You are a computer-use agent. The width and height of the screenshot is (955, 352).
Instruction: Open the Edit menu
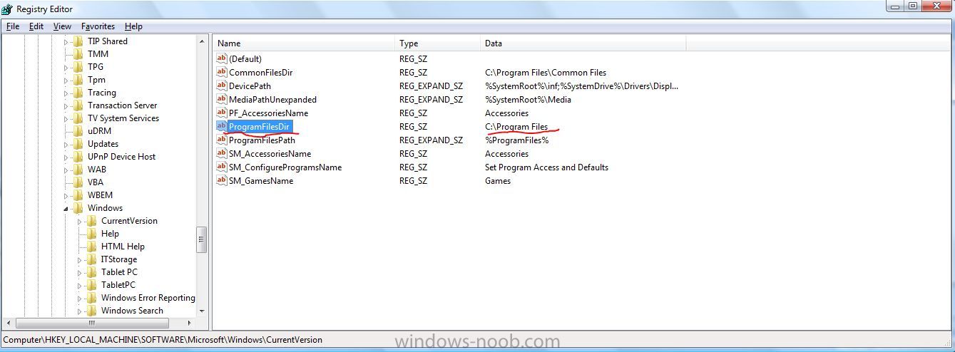click(x=36, y=26)
